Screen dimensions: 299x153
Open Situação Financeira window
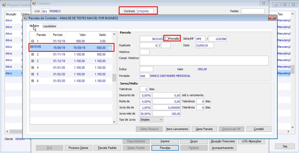tap(223, 141)
